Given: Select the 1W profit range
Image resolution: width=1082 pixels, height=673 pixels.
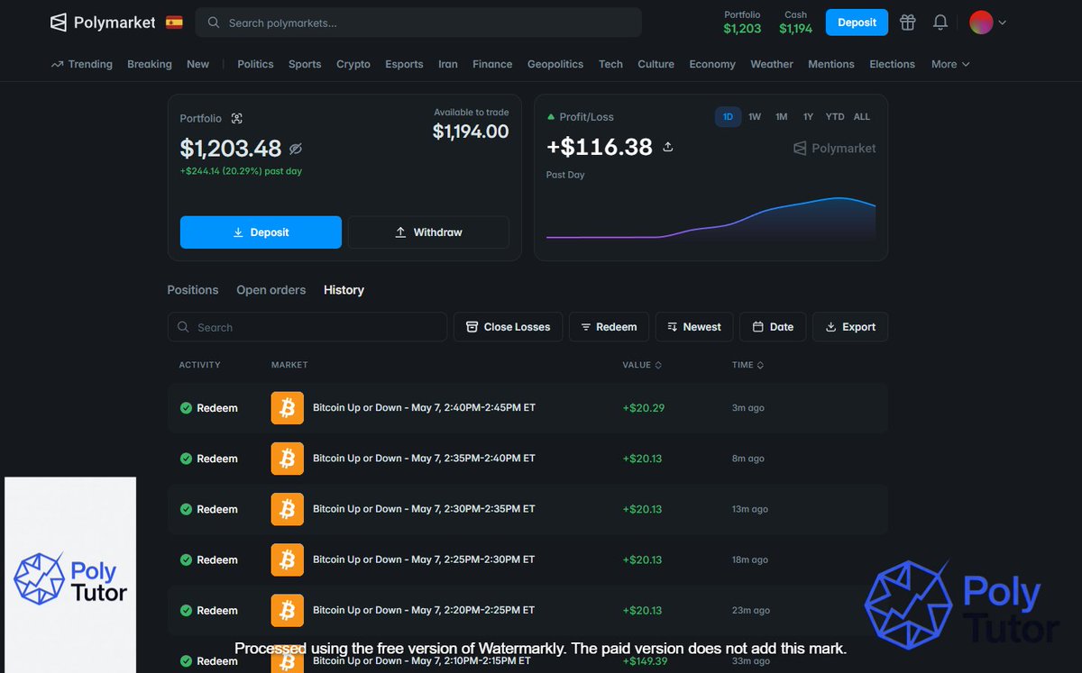Looking at the screenshot, I should tap(755, 117).
